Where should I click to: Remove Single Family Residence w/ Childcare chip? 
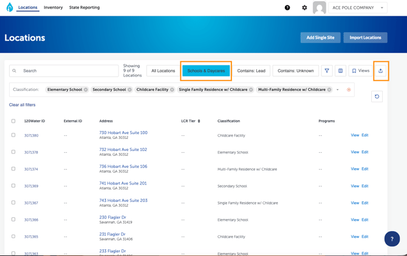(251, 90)
